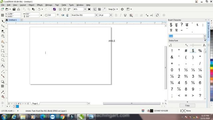Open 24 pt font size dropdown
The height and width of the screenshot is (120, 213).
[x=111, y=15]
